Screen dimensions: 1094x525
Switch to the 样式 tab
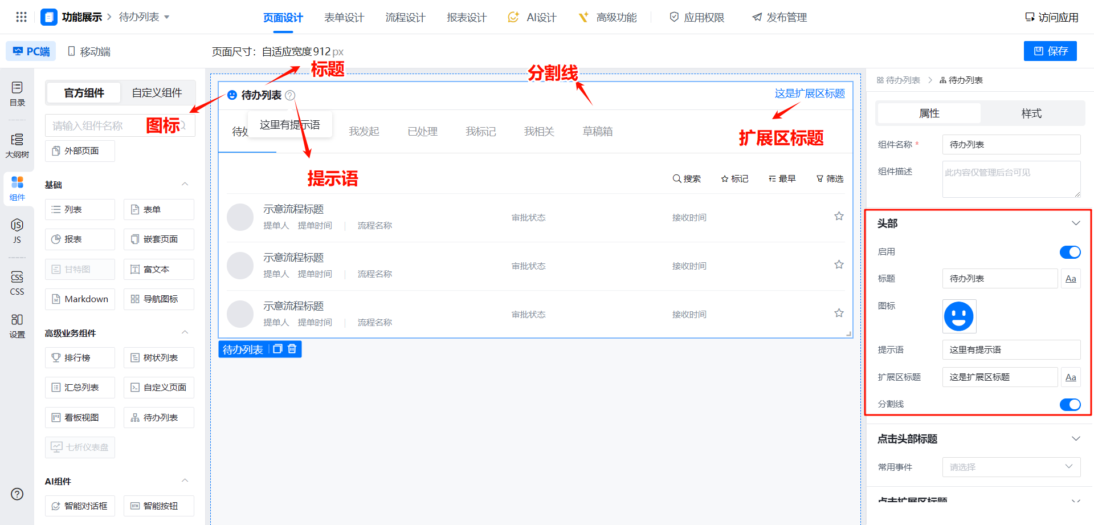point(1031,113)
